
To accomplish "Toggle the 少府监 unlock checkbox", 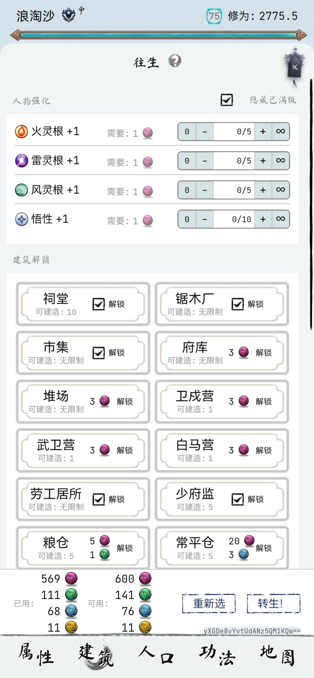I will pyautogui.click(x=238, y=499).
